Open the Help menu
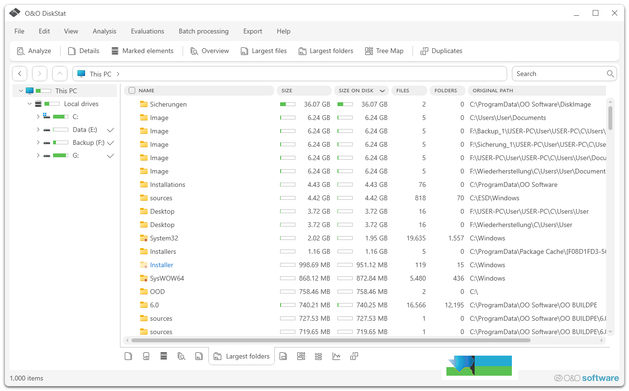The height and width of the screenshot is (391, 629). pyautogui.click(x=283, y=31)
